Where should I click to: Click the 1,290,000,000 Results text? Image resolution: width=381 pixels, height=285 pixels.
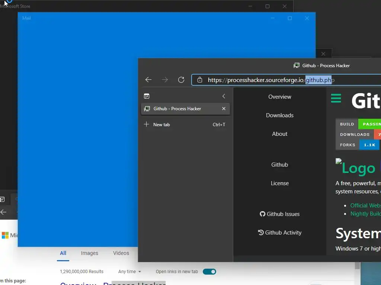point(81,272)
